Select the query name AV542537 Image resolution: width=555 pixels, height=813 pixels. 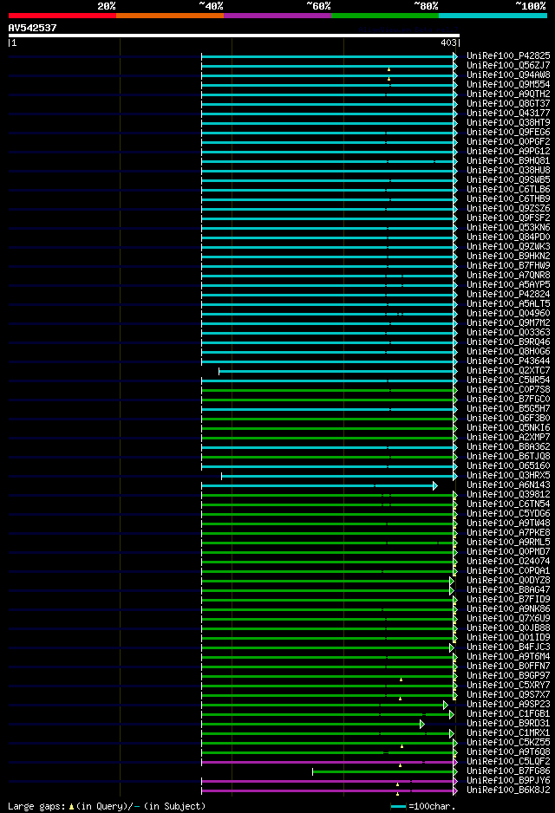[32, 28]
